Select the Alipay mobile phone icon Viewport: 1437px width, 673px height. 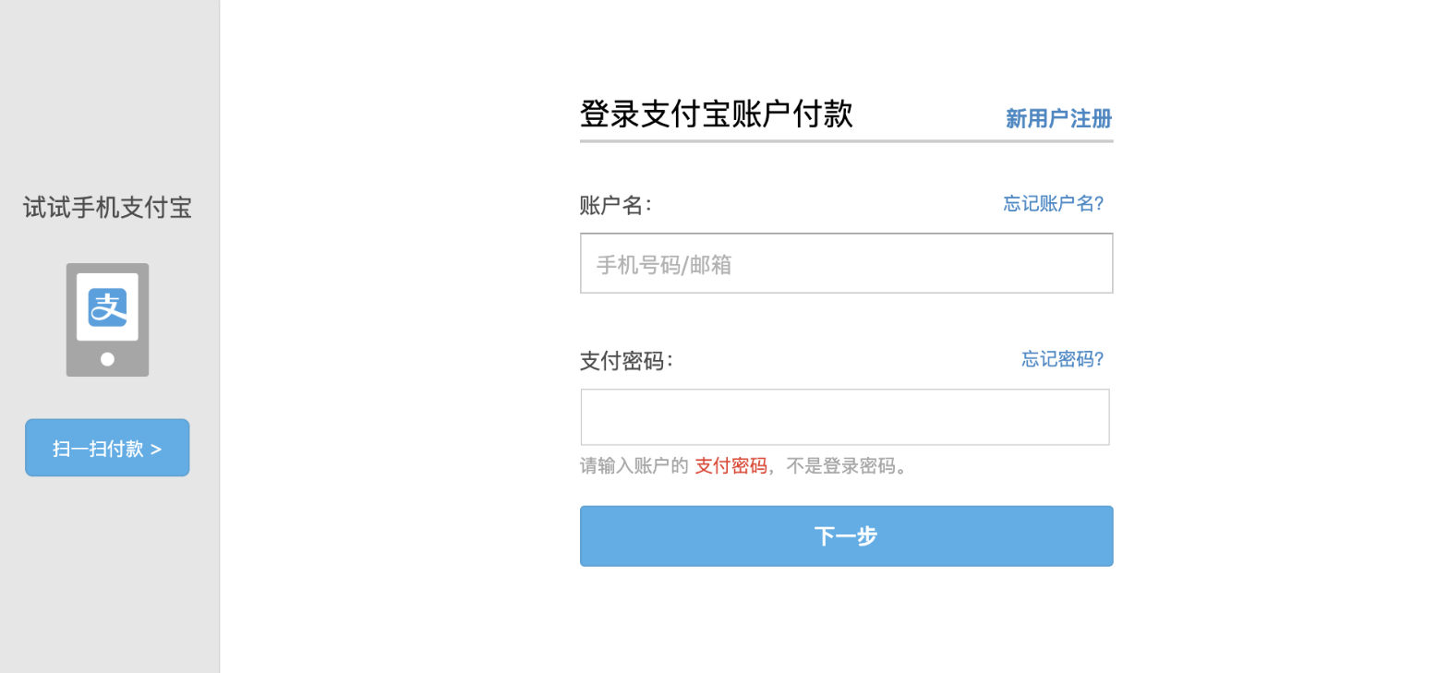coord(106,318)
